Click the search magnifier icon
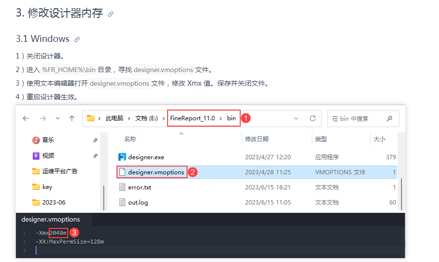The height and width of the screenshot is (262, 439). point(389,119)
